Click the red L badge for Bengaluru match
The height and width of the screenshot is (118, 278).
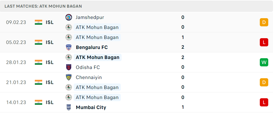[264, 42]
